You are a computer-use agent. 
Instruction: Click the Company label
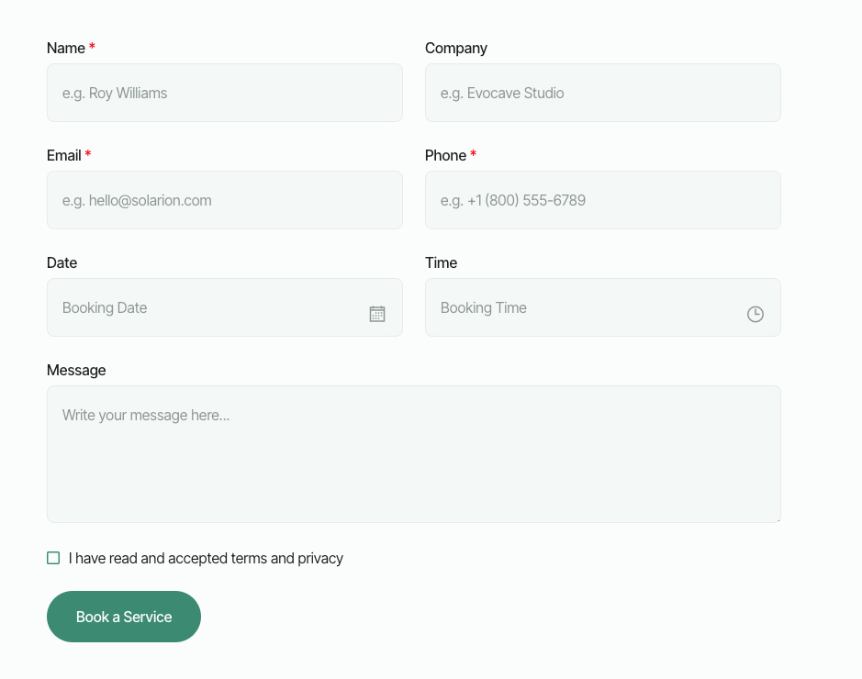tap(455, 48)
